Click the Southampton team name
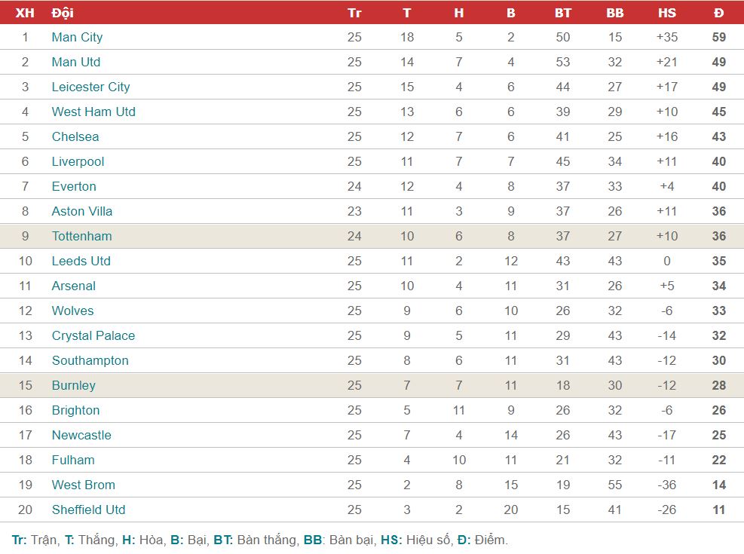The height and width of the screenshot is (554, 744). coord(90,360)
